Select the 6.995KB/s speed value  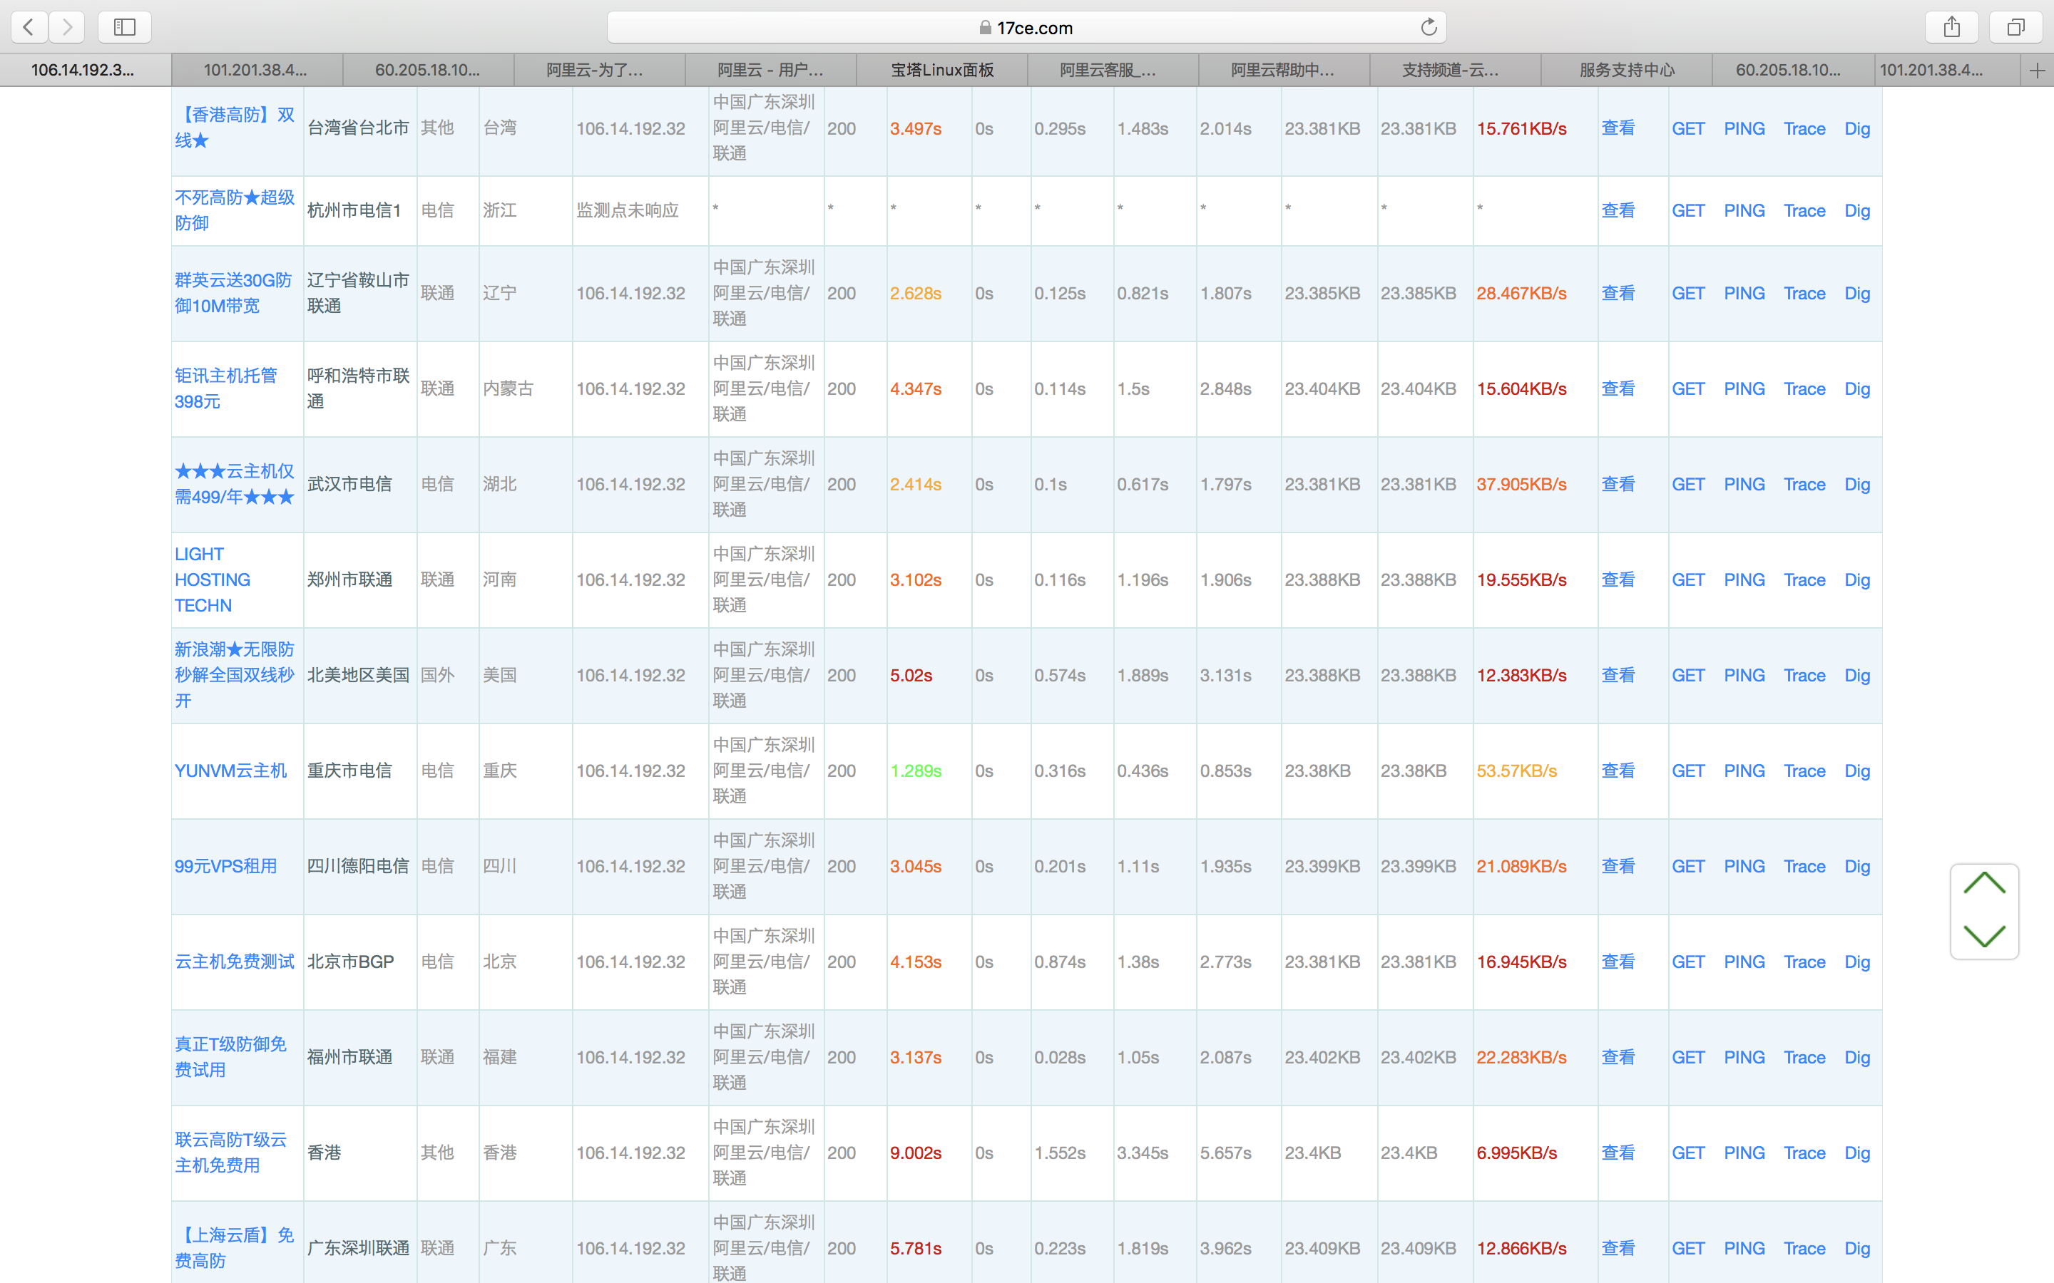click(1517, 1153)
